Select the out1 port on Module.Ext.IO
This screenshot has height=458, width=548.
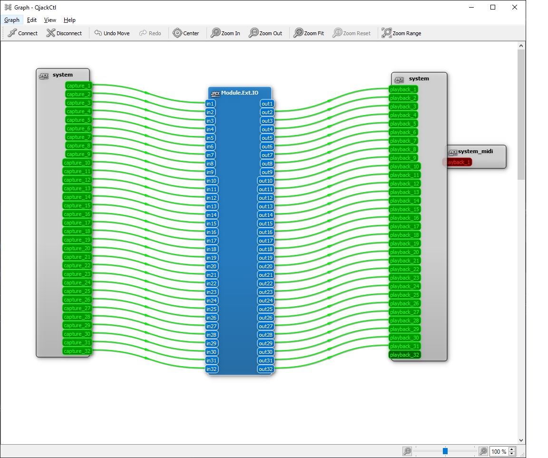(x=267, y=104)
